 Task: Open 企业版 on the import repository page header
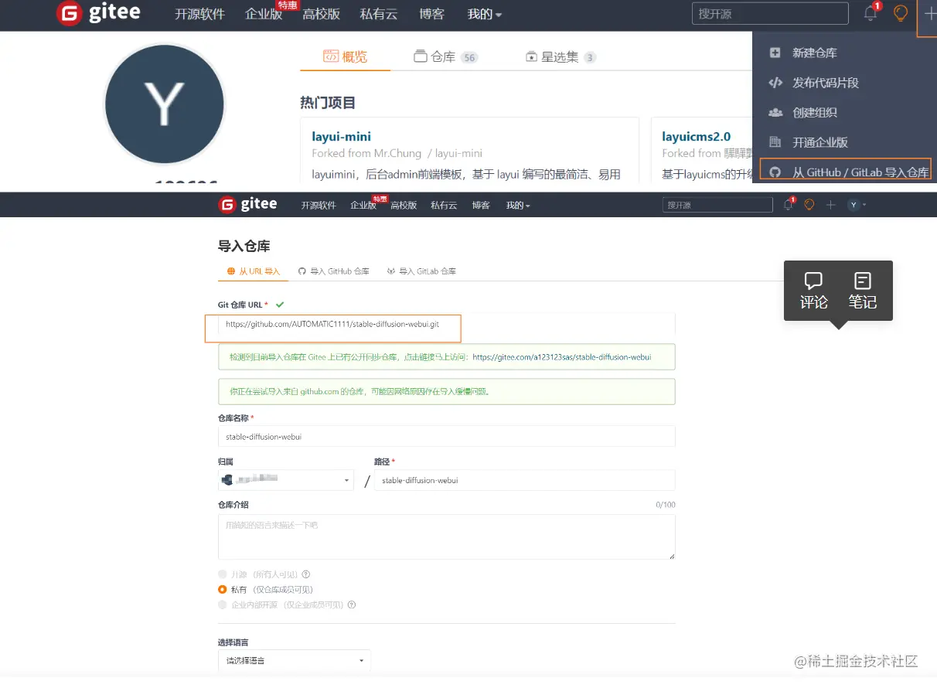[363, 205]
